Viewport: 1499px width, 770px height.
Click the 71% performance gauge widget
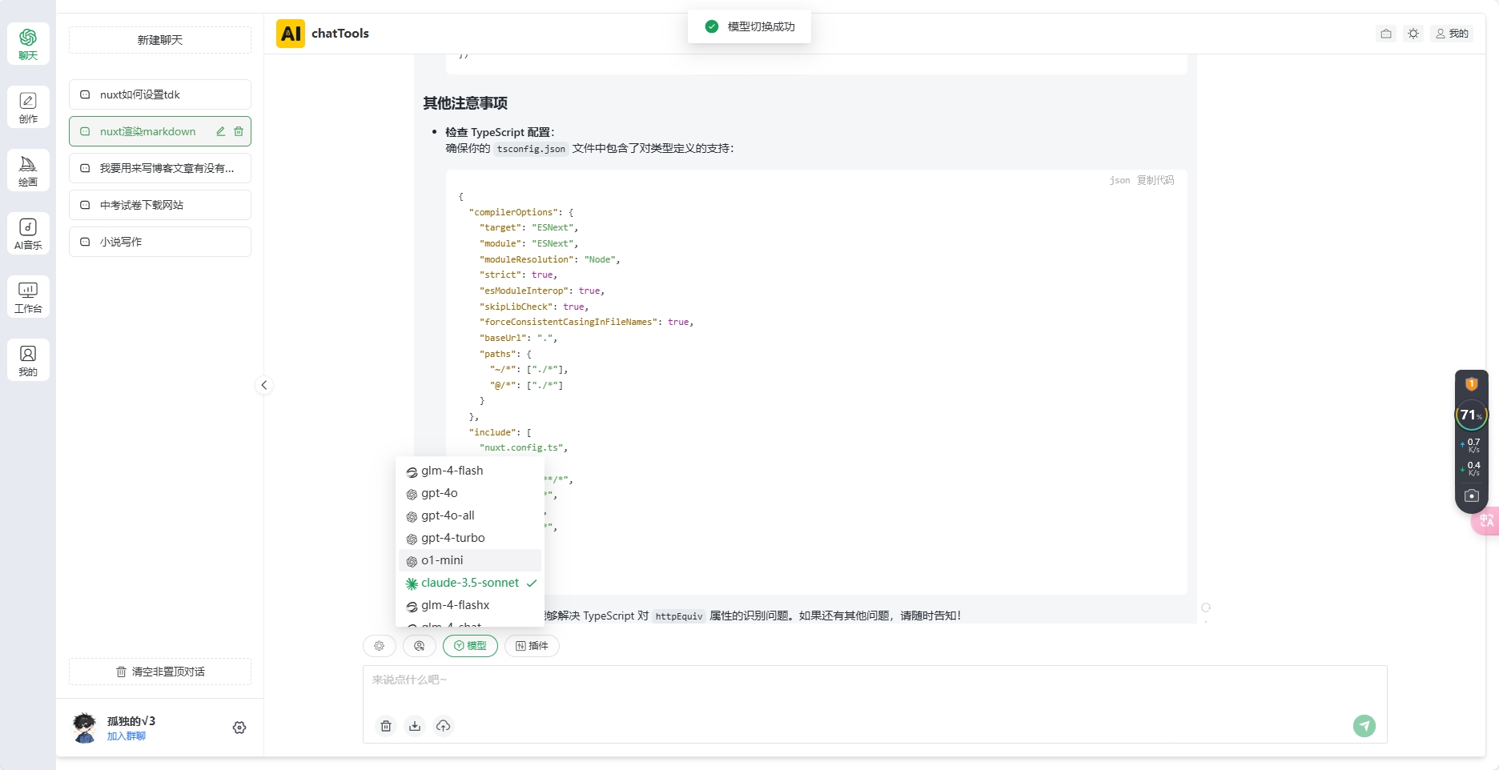[x=1471, y=415]
